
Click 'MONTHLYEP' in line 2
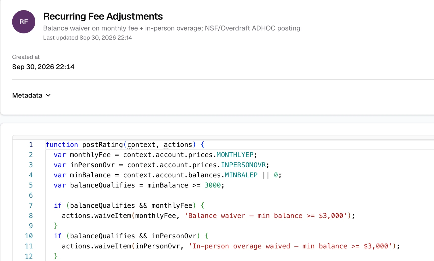(x=235, y=155)
